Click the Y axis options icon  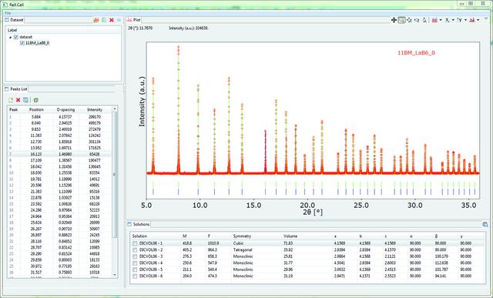pyautogui.click(x=460, y=20)
